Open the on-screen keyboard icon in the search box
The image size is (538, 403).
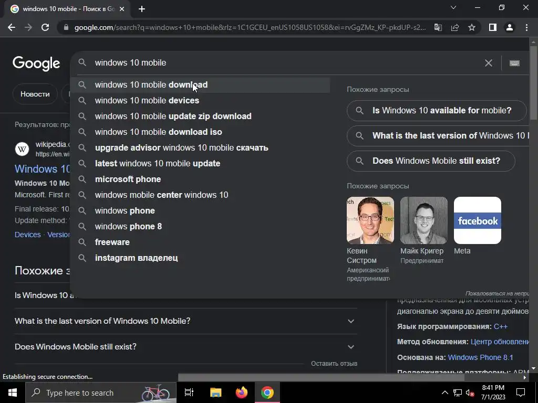514,63
